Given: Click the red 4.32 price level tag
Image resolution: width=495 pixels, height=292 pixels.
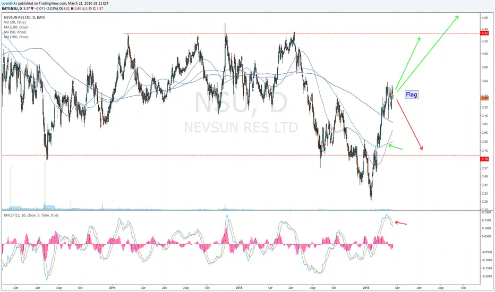Looking at the screenshot, I should coord(484,33).
